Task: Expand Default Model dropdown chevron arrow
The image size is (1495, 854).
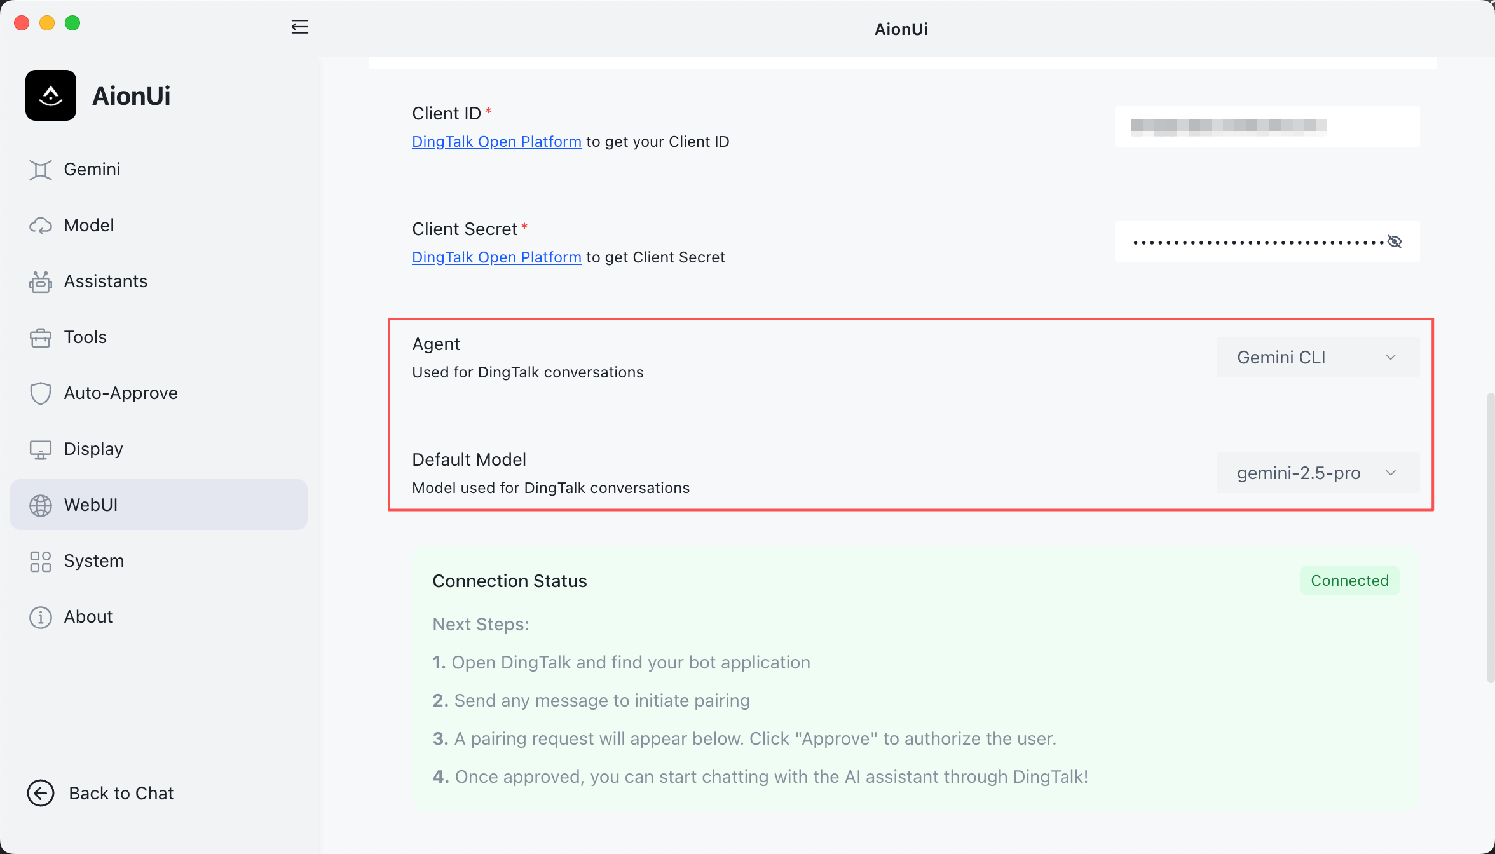Action: (1391, 473)
